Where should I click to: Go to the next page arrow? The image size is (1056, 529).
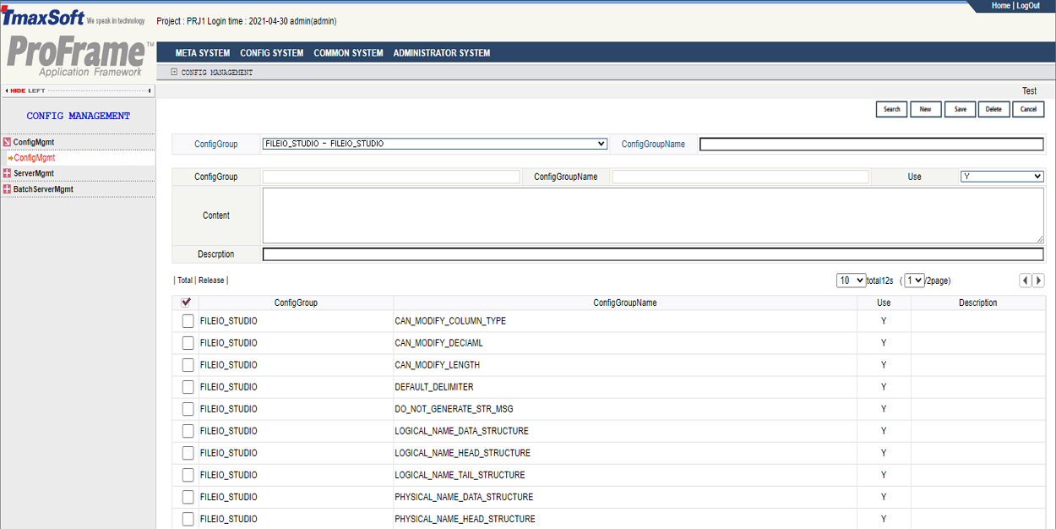(1038, 281)
